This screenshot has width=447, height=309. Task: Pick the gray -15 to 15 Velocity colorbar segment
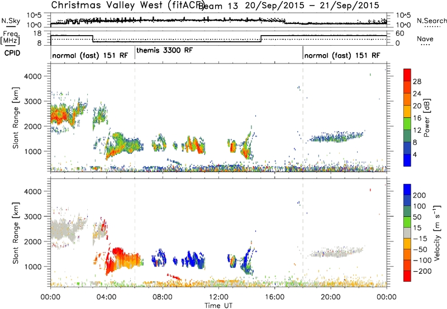point(407,233)
